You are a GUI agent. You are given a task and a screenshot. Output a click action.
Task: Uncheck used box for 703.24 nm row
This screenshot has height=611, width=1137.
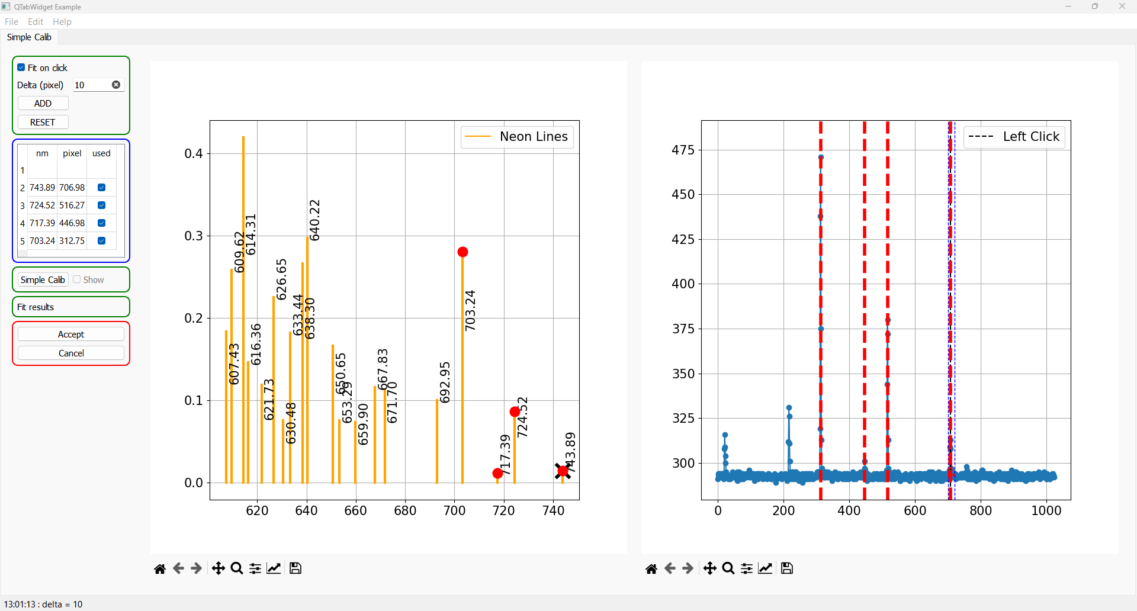click(101, 241)
